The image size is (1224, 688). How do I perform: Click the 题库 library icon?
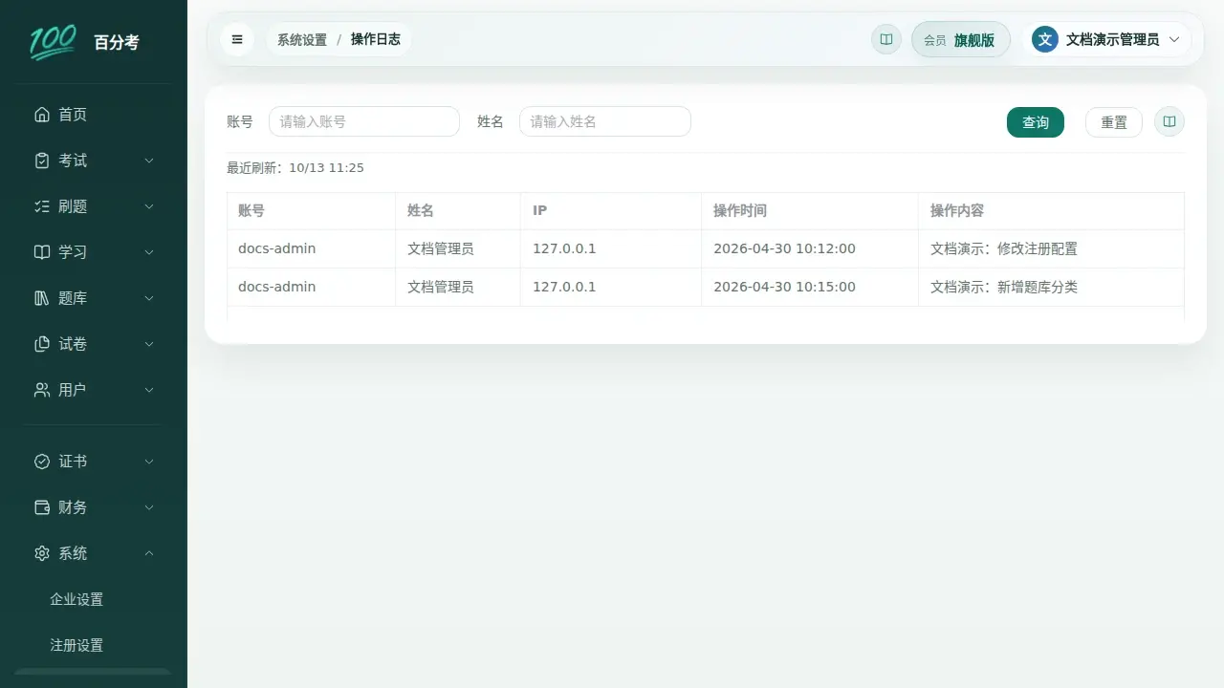coord(42,298)
